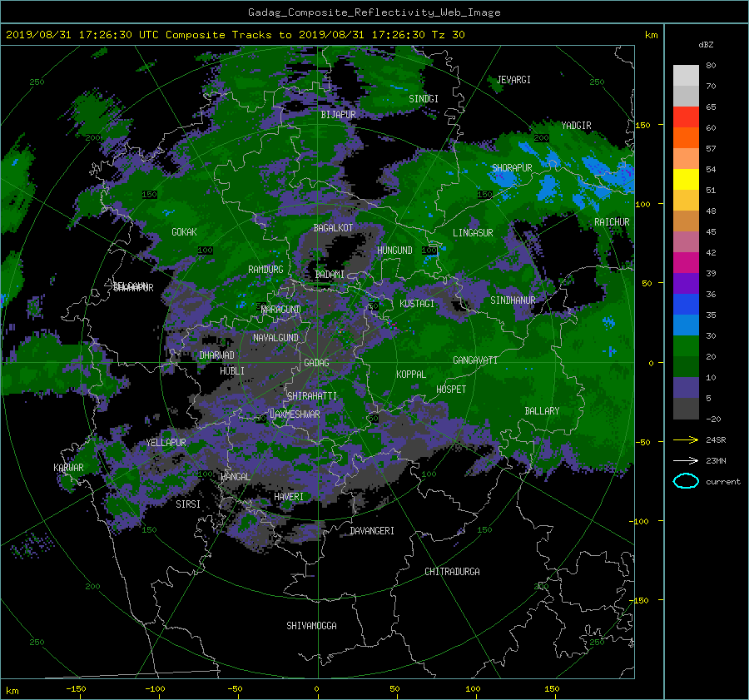The image size is (749, 700).
Task: Click the magenta 39 dBZ color swatch
Action: pyautogui.click(x=686, y=263)
